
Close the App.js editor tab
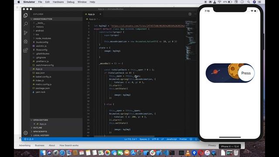point(100,14)
